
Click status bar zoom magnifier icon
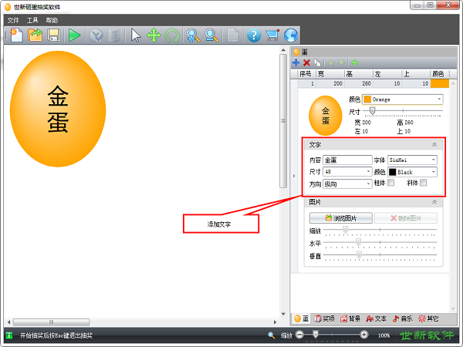[x=272, y=335]
